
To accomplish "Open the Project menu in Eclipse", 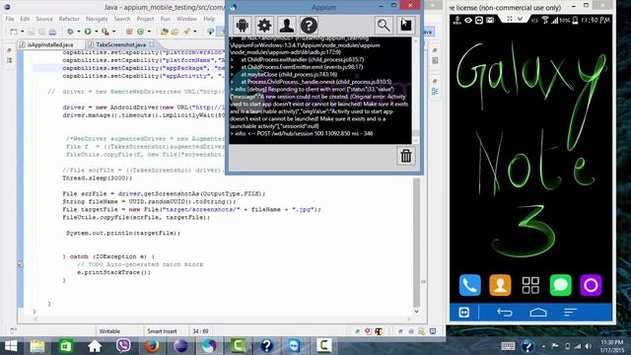I will point(145,19).
